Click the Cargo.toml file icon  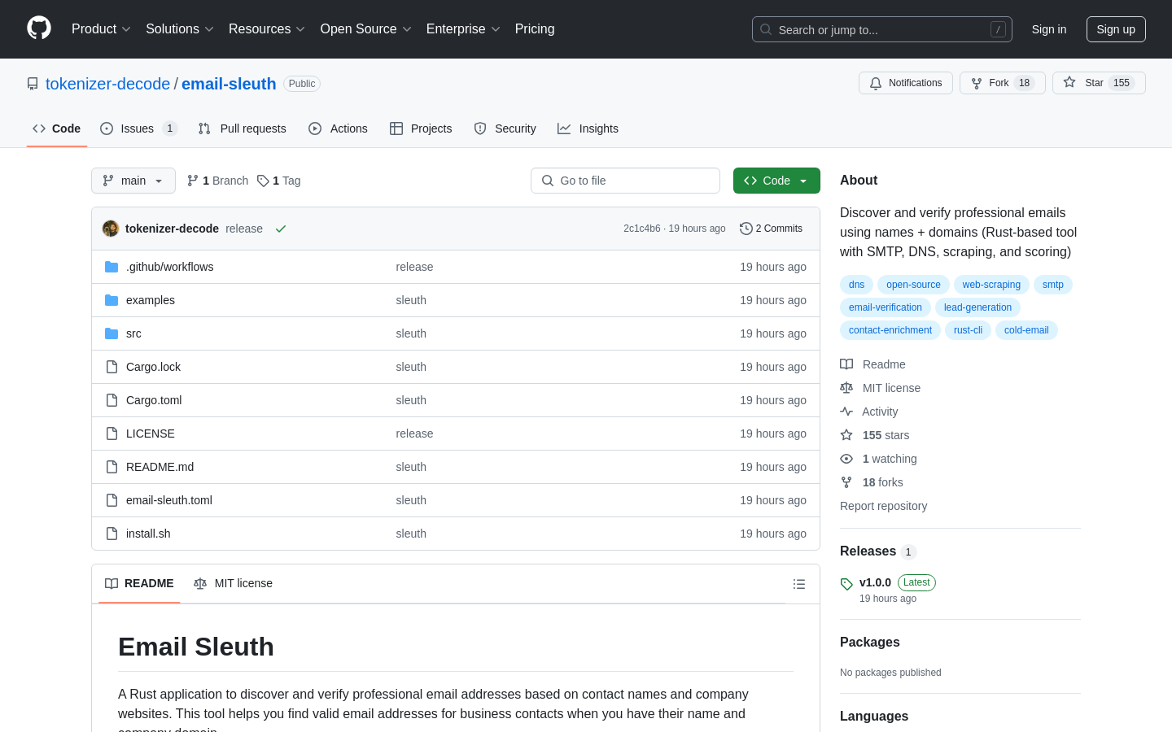click(x=112, y=400)
